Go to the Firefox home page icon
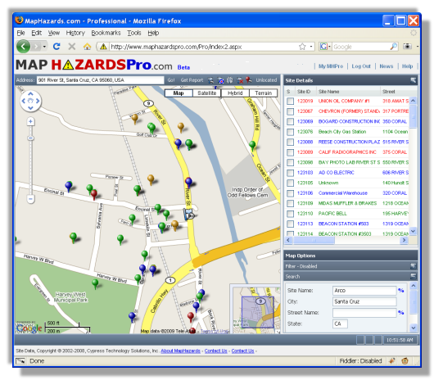434x380 pixels. [87, 46]
